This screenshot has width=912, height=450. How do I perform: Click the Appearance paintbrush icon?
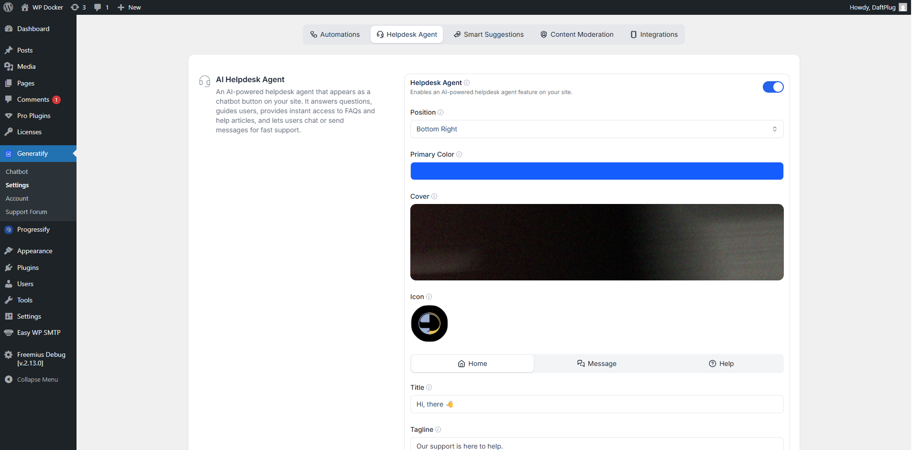(9, 251)
